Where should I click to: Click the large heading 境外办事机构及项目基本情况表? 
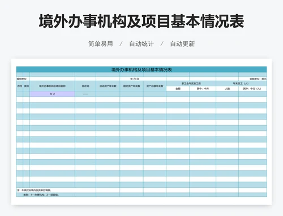[x=141, y=21]
